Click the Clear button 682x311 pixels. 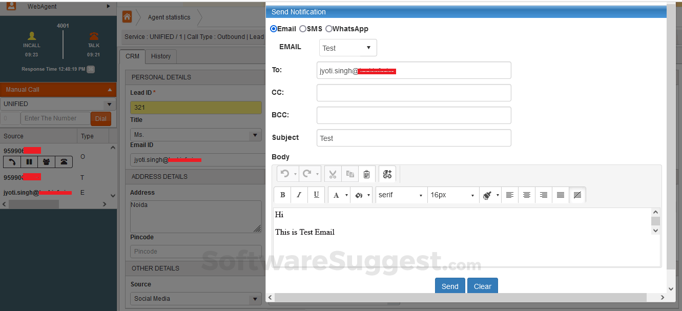482,286
